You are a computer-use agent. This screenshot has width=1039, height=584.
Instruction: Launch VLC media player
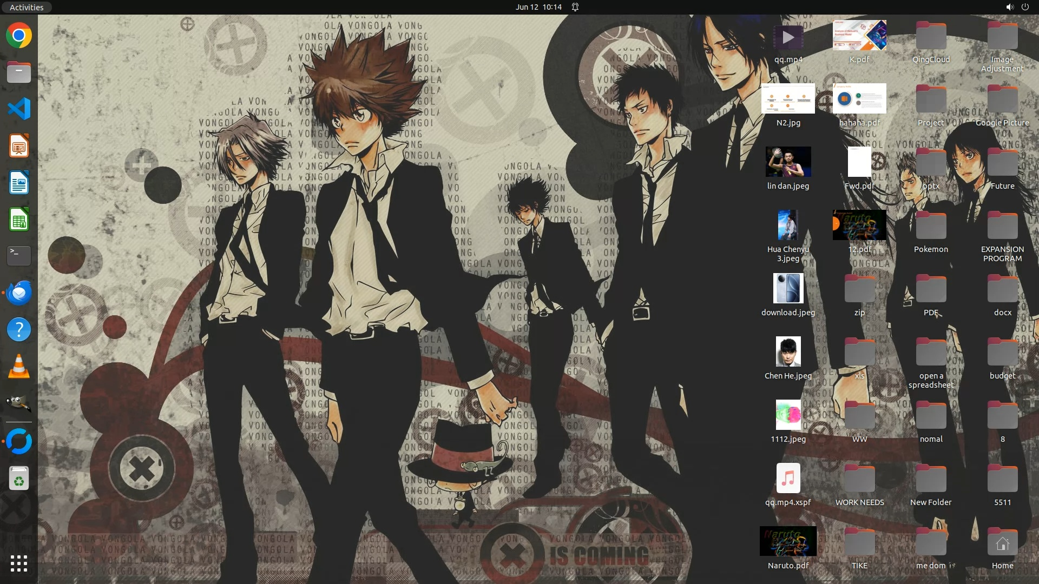click(x=19, y=367)
